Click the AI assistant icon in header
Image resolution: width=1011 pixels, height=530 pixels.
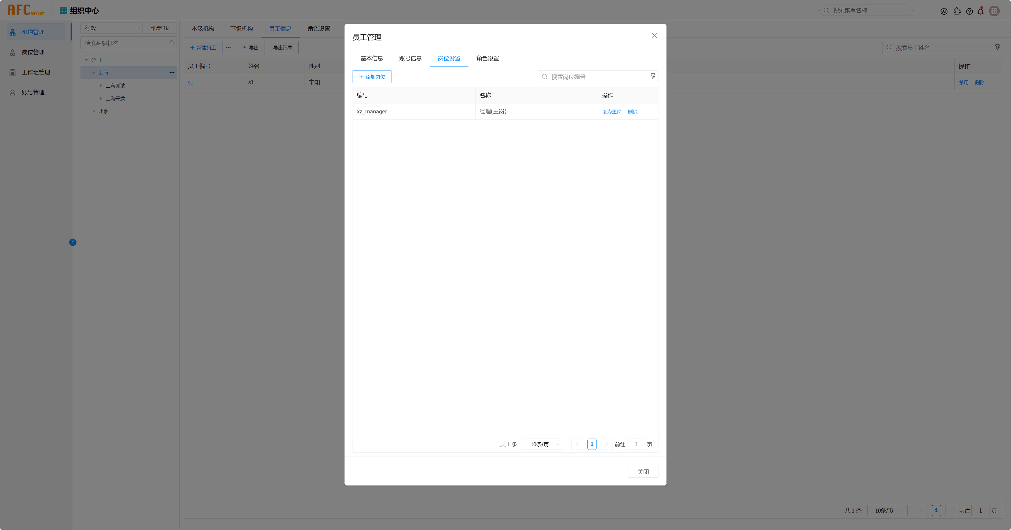click(x=944, y=11)
